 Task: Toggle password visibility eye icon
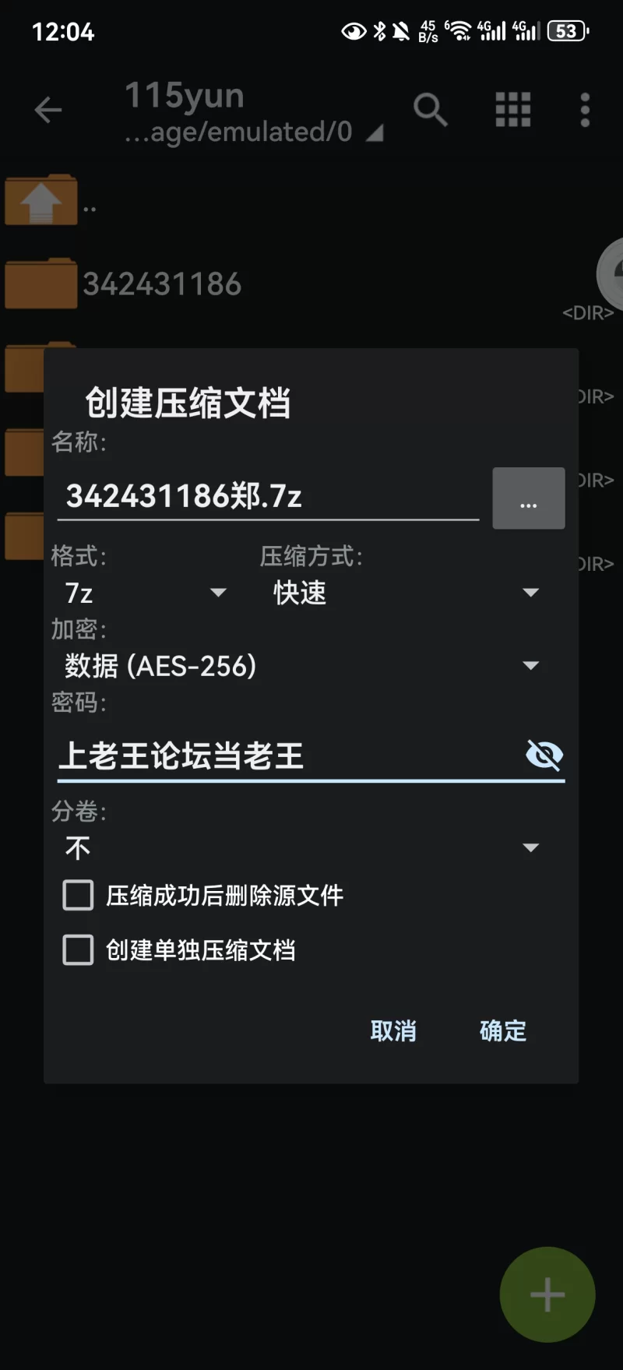[x=544, y=755]
